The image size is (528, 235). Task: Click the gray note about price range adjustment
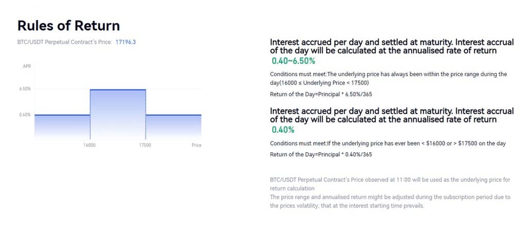(390, 201)
